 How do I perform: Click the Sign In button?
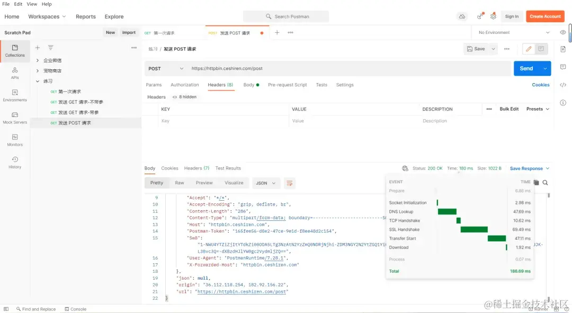coord(512,16)
